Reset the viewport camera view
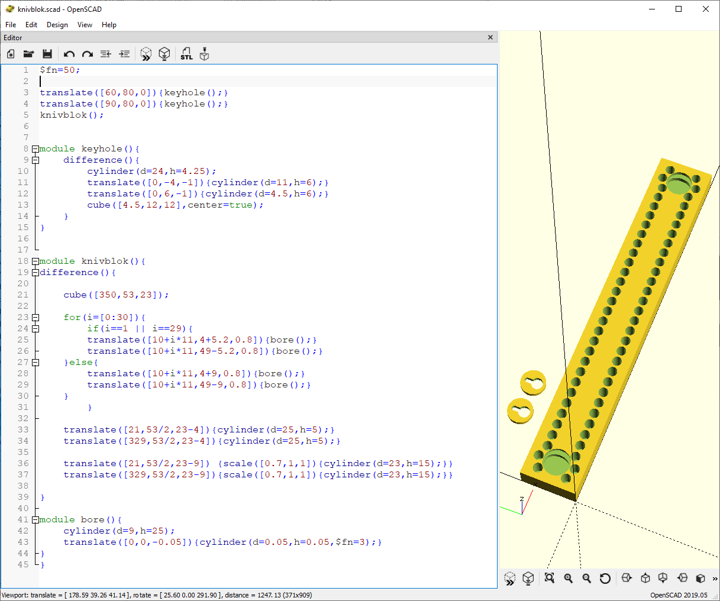 (x=606, y=579)
